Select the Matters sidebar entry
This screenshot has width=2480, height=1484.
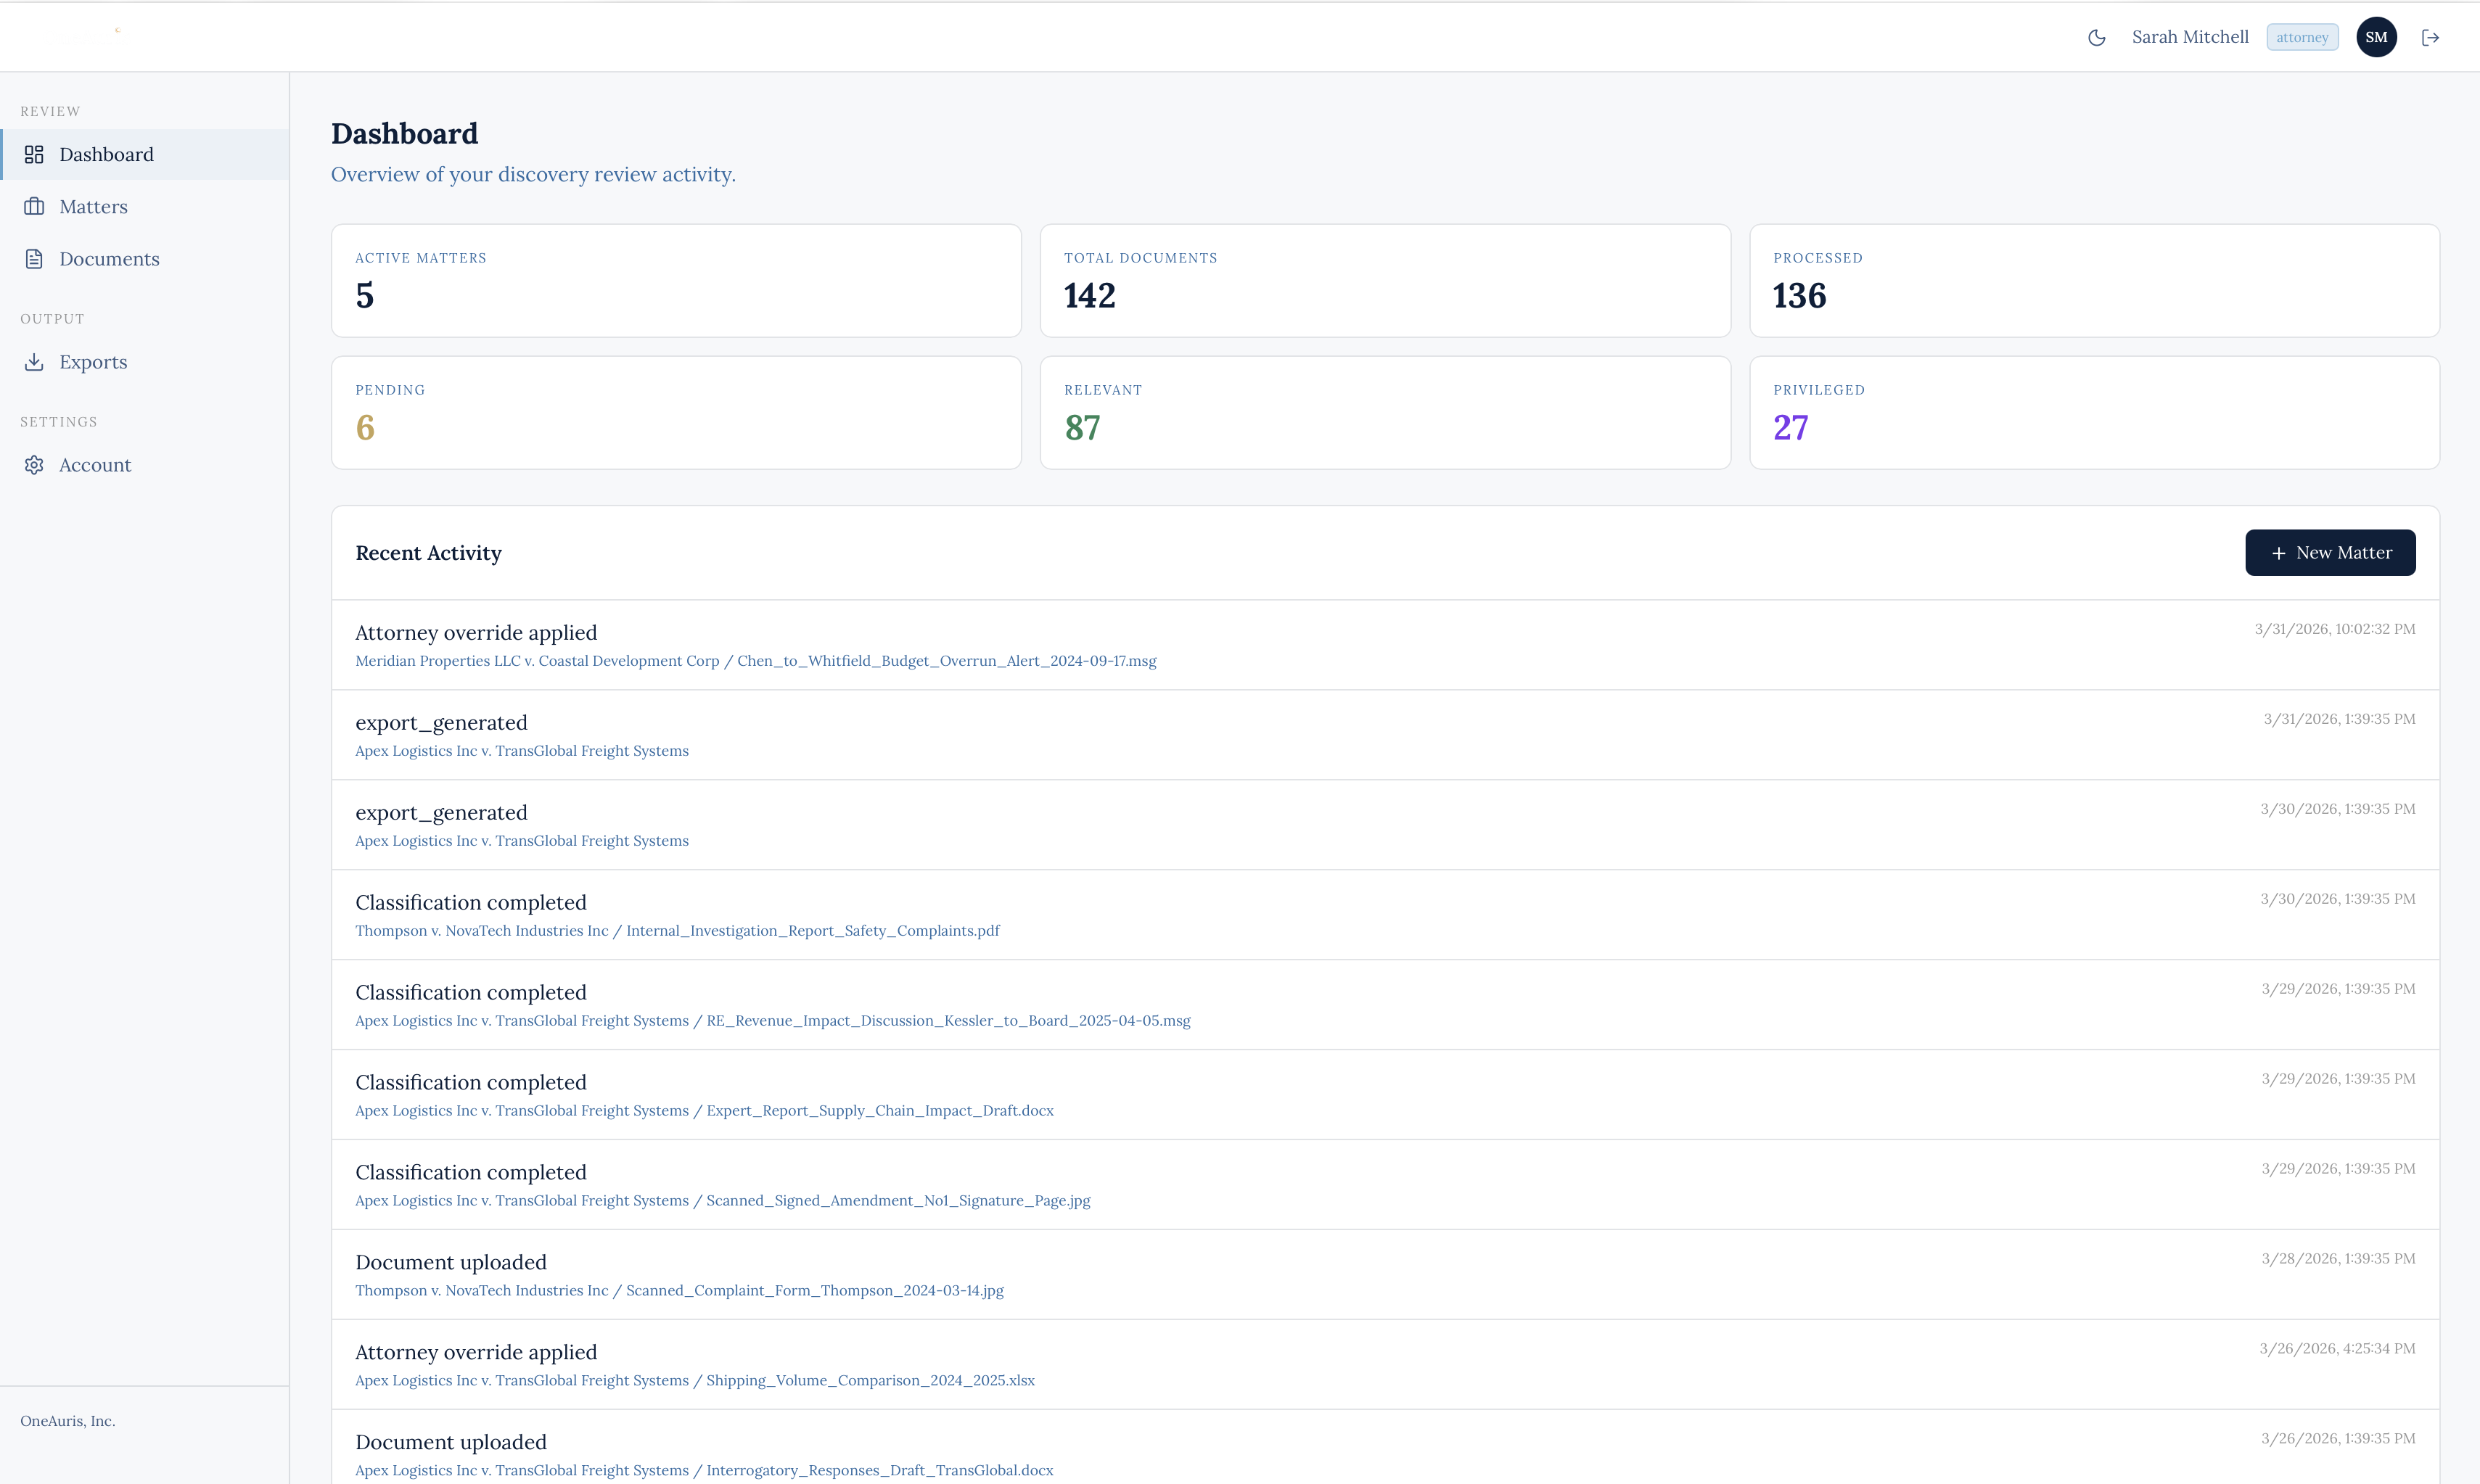click(93, 206)
